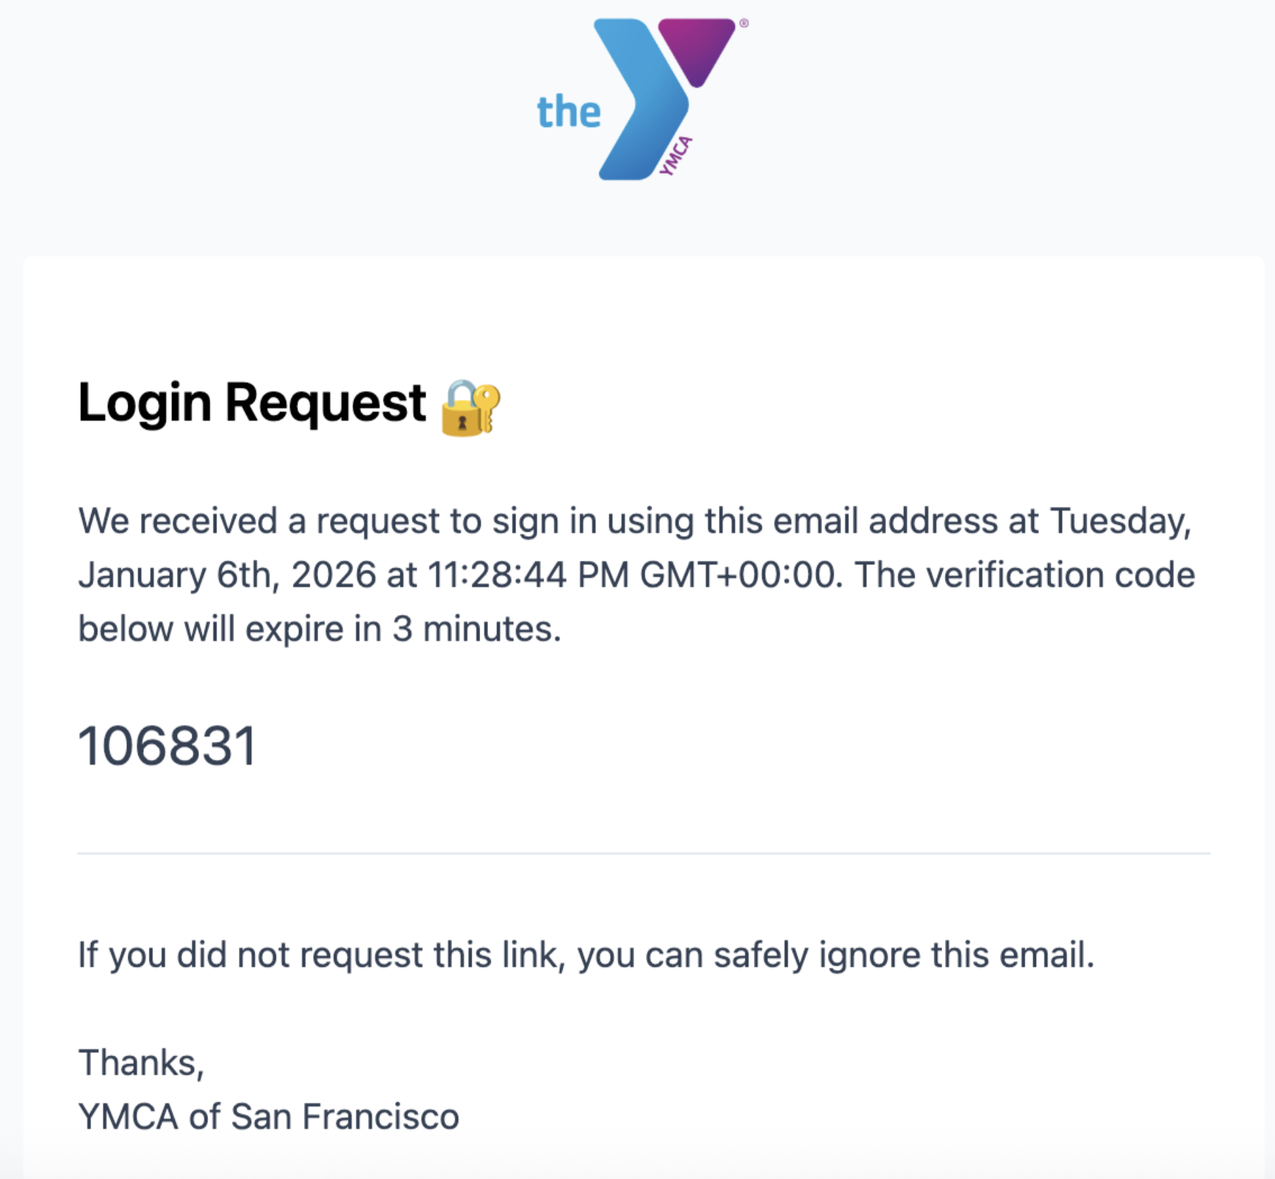The width and height of the screenshot is (1275, 1179).
Task: Click the "safely ignore this email" sentence
Action: coord(904,955)
